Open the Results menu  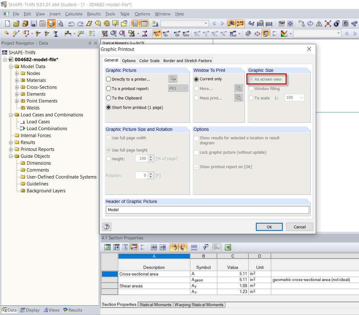coord(94,14)
